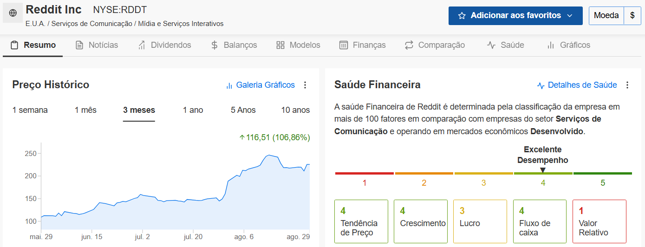Switch to the Finanças tab
Viewport: 645px width, 247px height.
coord(362,45)
